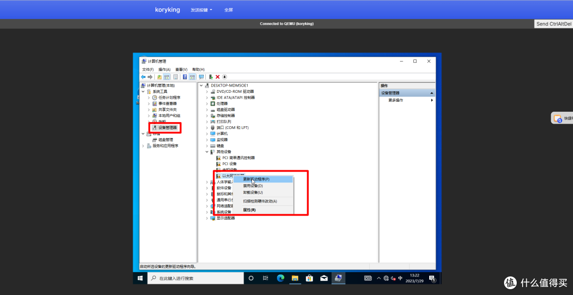Show hidden tray icons with the chevron

coord(379,278)
